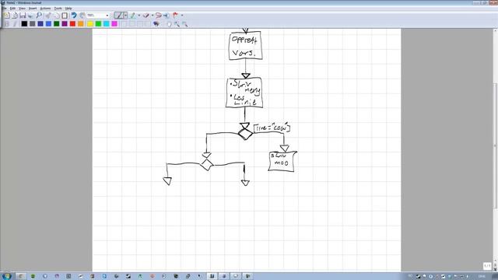Pick the light blue color swatch
Viewport: 498px width, 280px height.
pos(48,24)
